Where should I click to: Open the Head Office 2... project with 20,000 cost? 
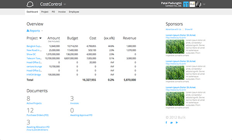[34, 62]
